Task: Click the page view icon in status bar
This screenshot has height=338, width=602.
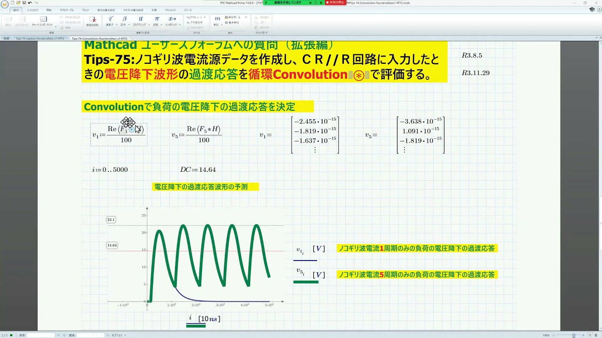Action: [x=590, y=335]
